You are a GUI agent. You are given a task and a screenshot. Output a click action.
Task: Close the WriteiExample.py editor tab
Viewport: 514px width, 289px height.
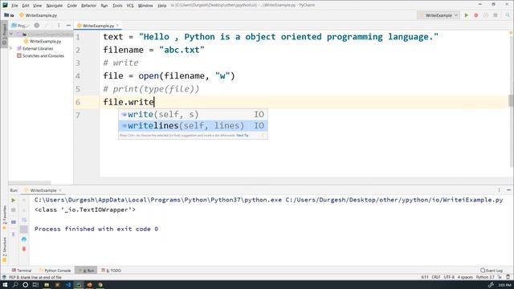pyautogui.click(x=117, y=26)
